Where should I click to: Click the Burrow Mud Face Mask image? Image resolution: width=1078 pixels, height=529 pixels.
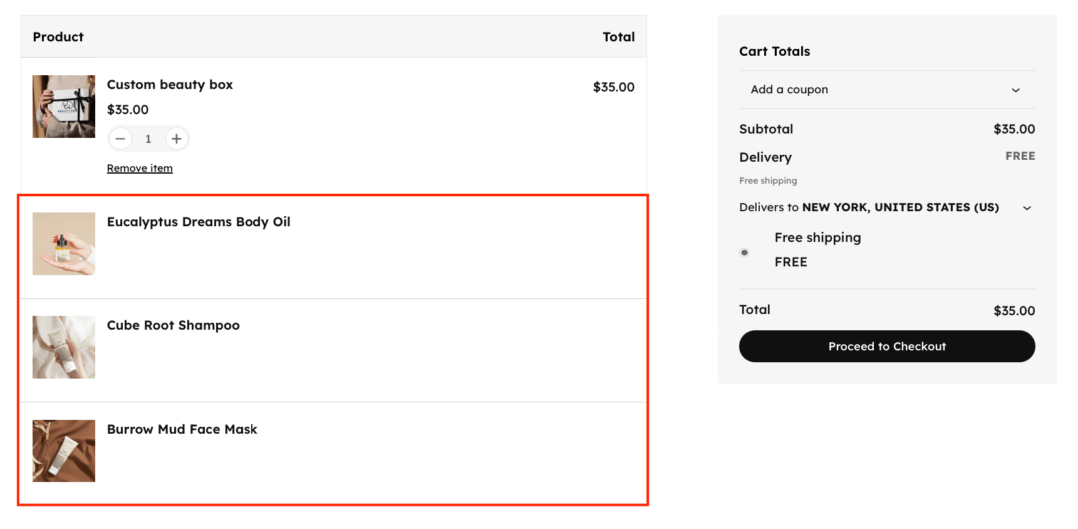(x=64, y=451)
